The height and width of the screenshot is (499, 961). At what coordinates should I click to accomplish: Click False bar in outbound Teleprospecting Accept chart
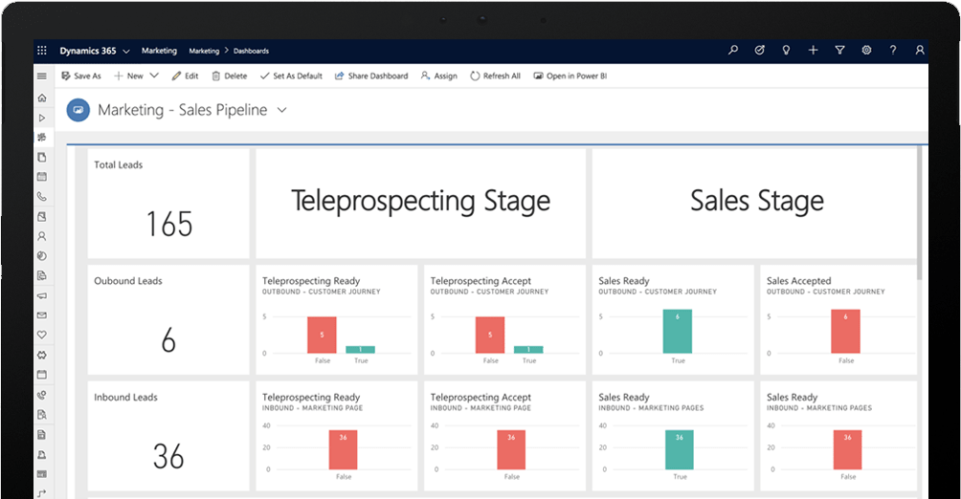490,335
